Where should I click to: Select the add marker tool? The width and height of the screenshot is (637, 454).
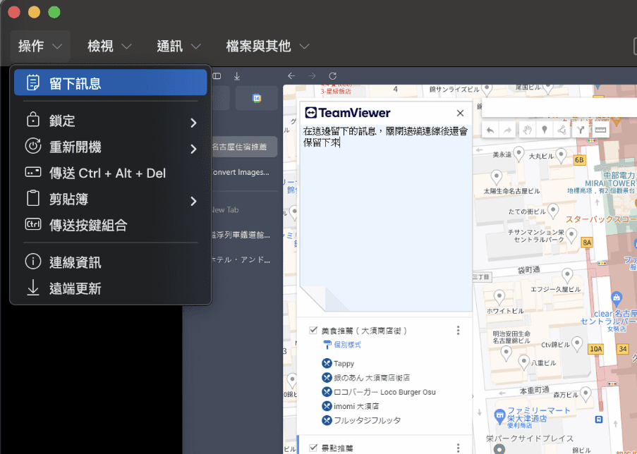click(x=545, y=130)
